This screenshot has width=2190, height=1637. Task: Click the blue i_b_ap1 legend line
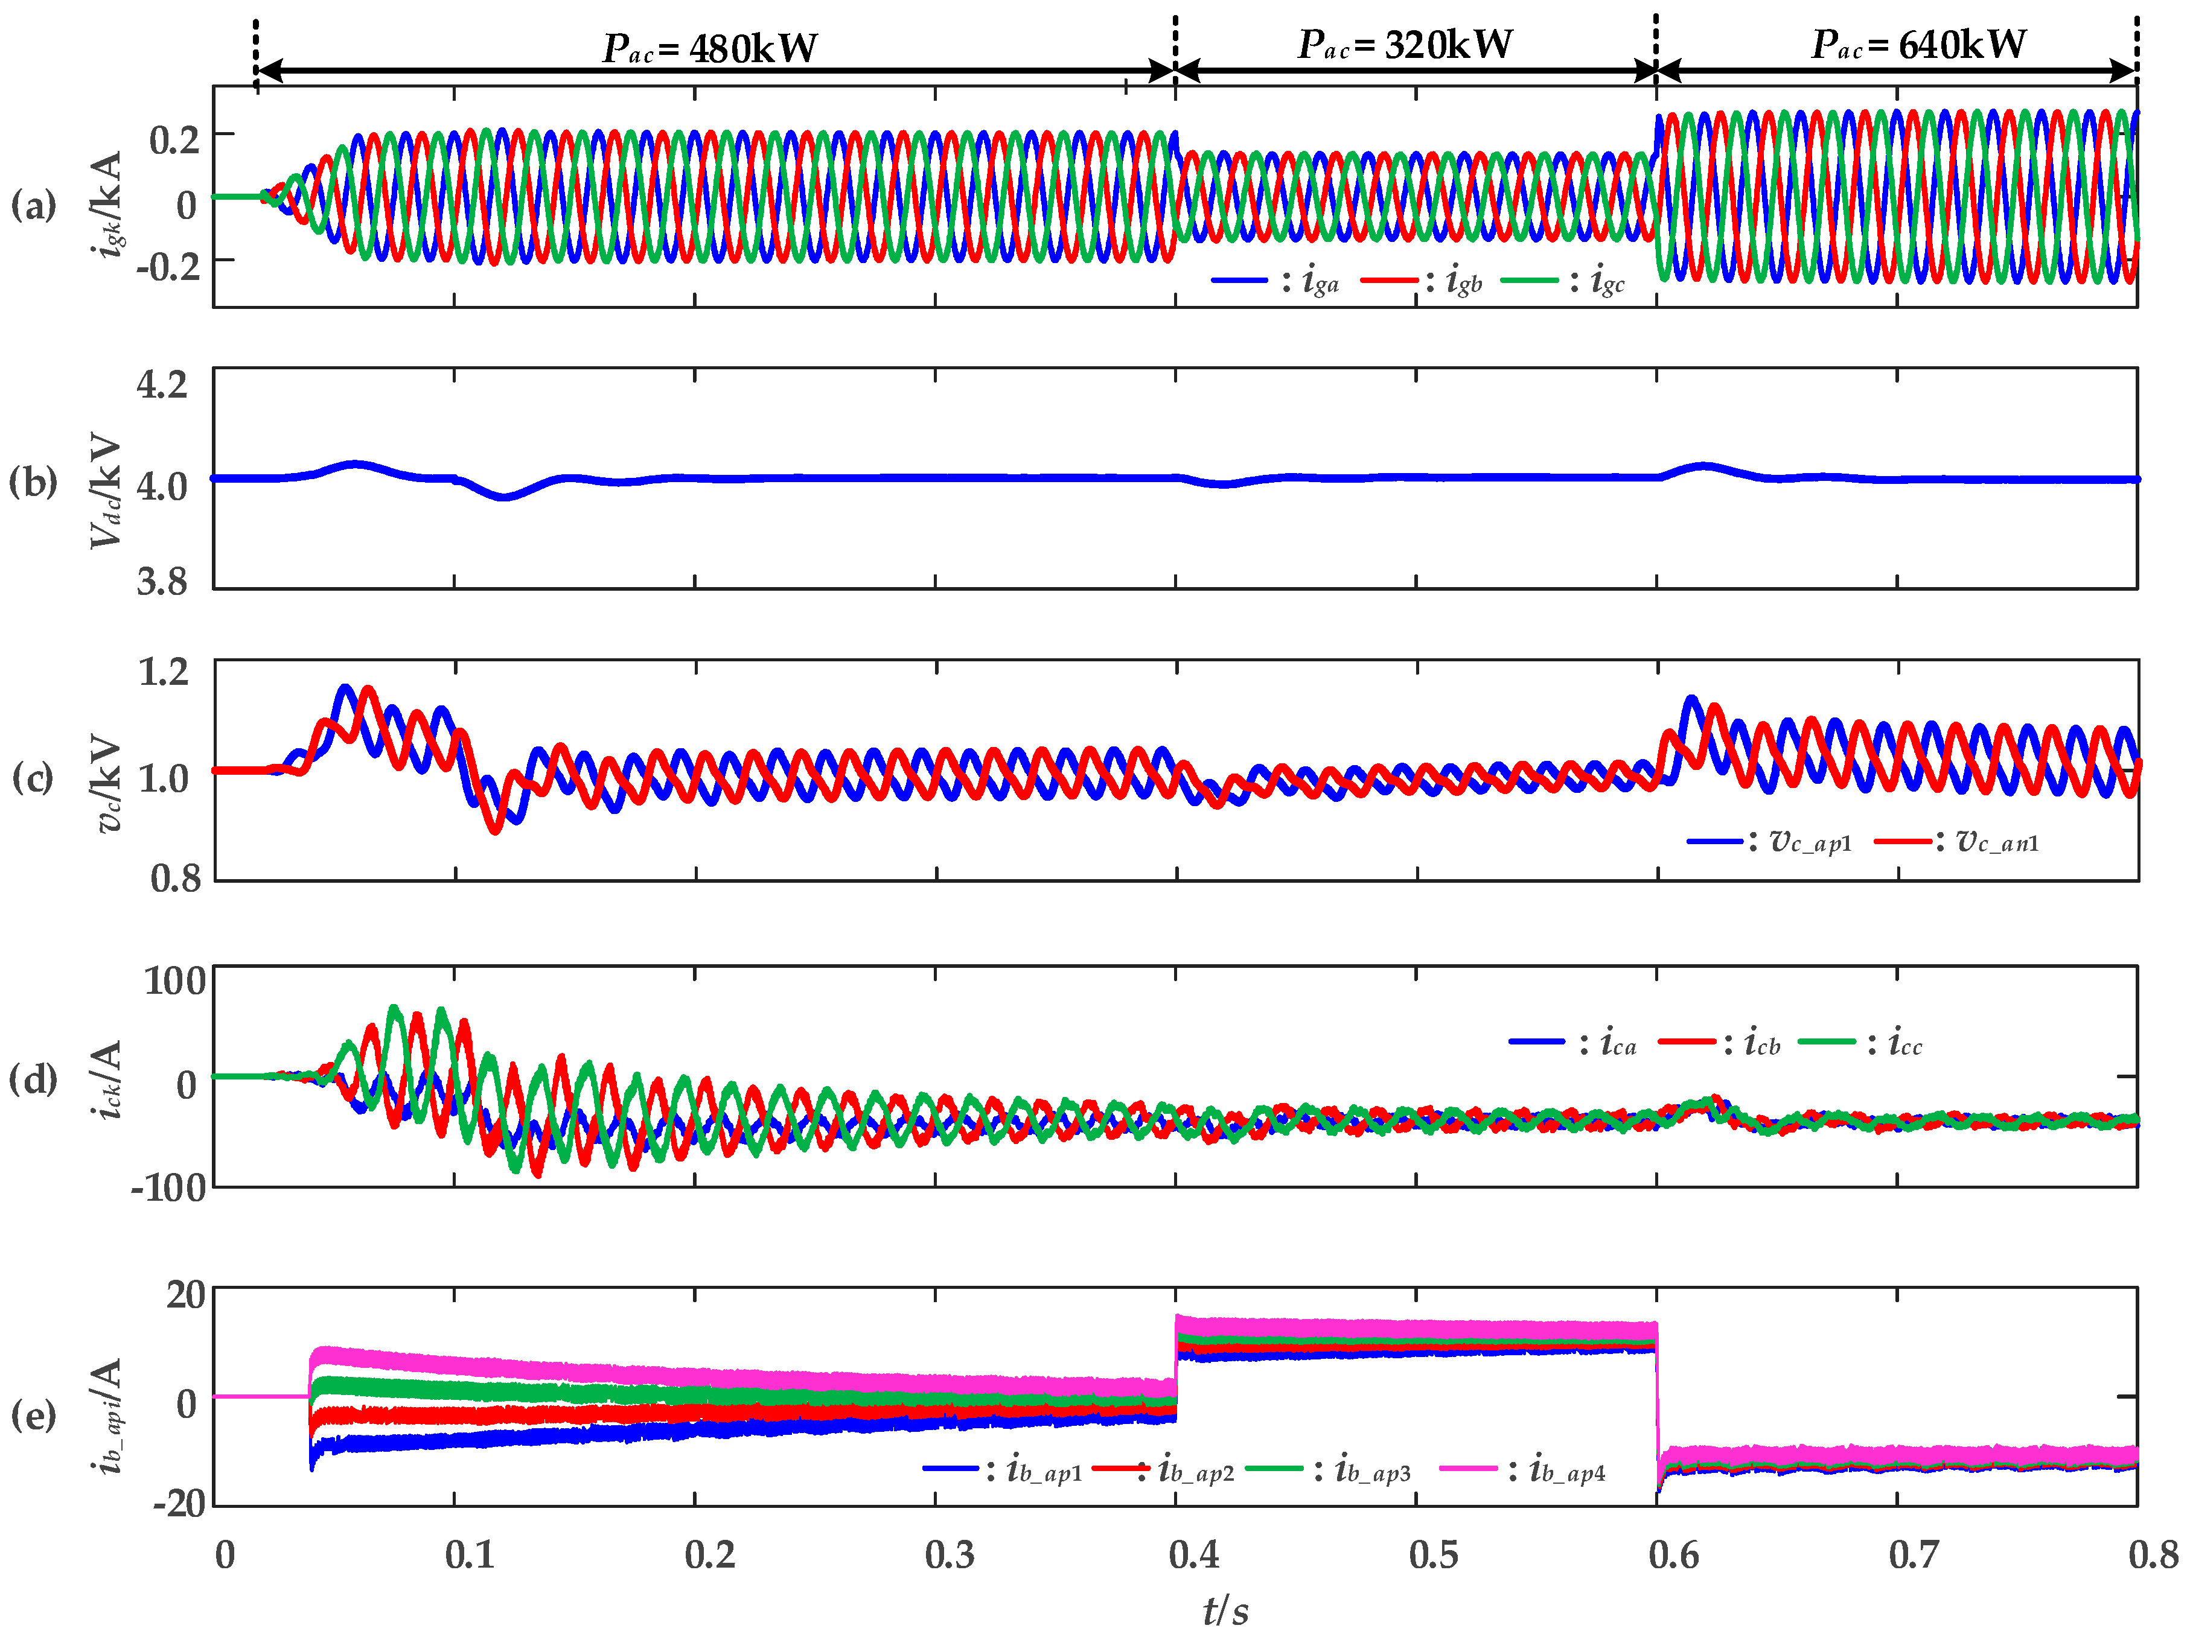[951, 1469]
